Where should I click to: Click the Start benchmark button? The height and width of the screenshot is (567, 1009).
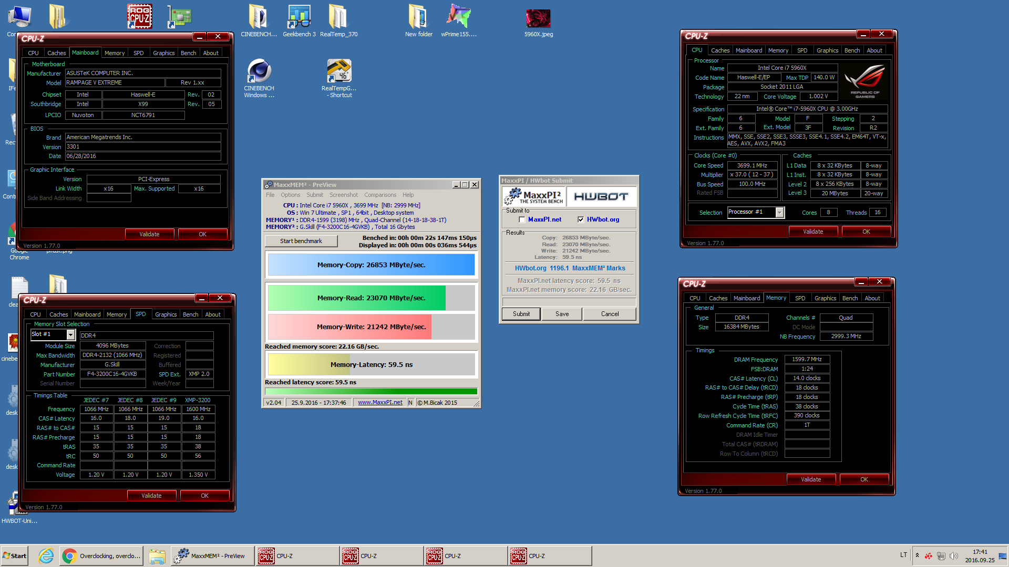pos(301,241)
